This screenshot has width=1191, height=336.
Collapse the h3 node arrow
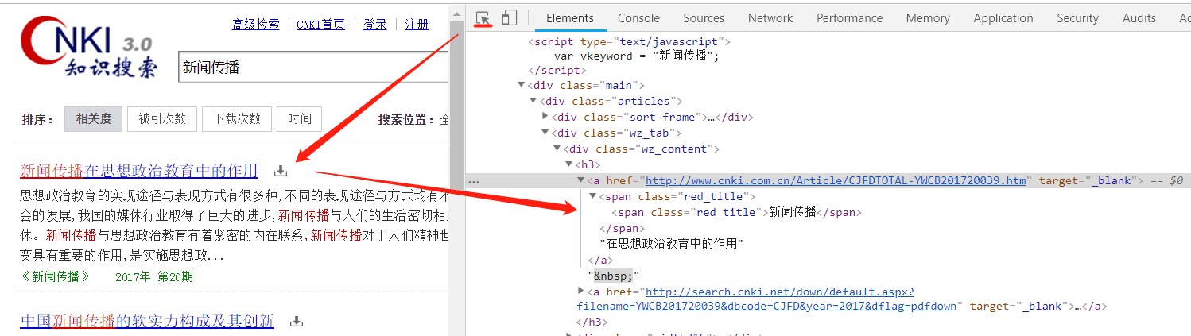569,164
